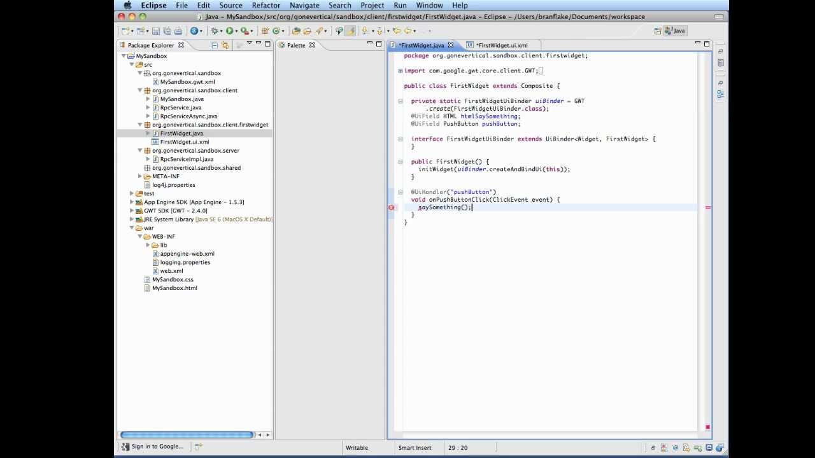Screen dimensions: 815x458
Task: Open the Refactor menu
Action: [266, 5]
